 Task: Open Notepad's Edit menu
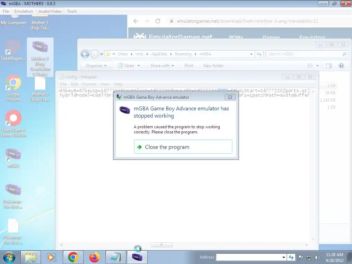pyautogui.click(x=74, y=84)
